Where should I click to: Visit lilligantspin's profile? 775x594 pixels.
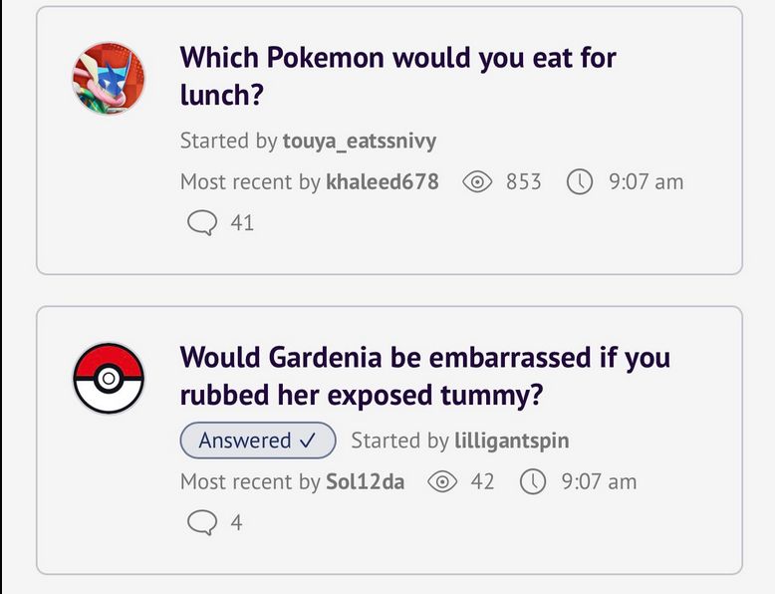tap(512, 441)
